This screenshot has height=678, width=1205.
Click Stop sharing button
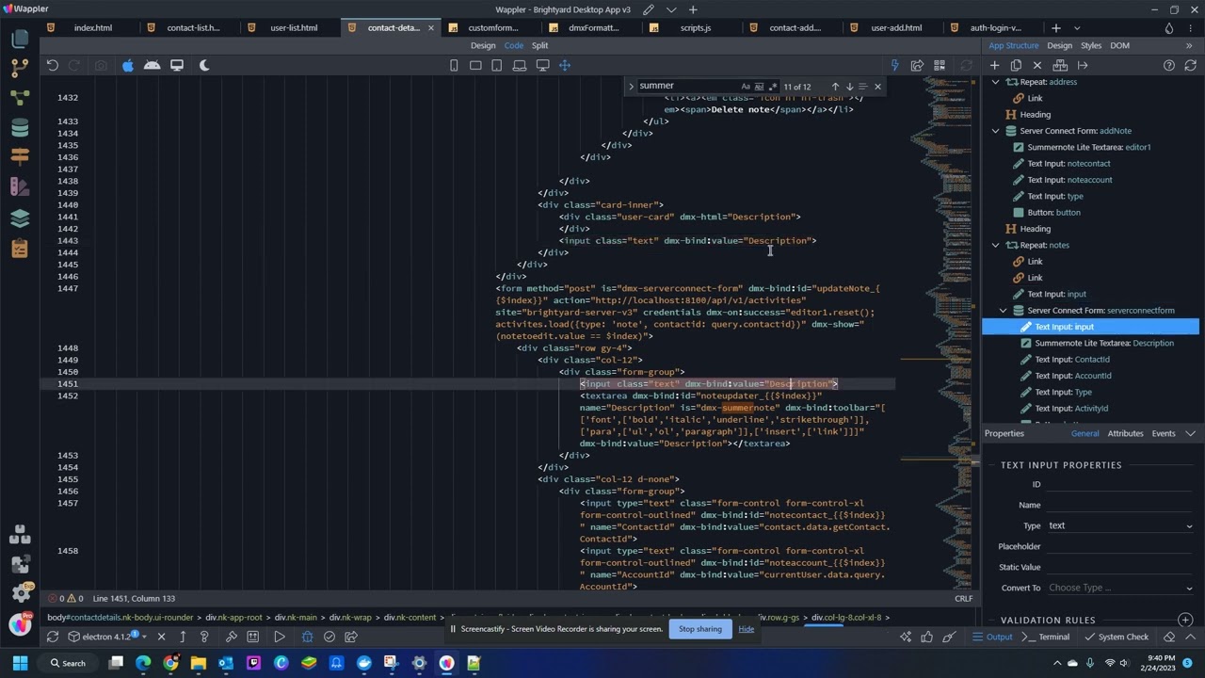coord(700,629)
